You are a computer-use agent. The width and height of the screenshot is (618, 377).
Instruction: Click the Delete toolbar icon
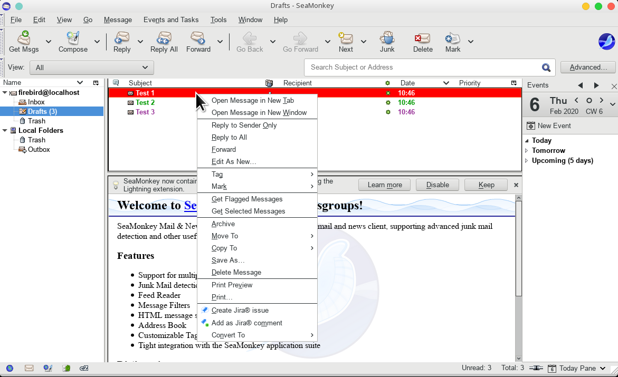[x=422, y=38]
